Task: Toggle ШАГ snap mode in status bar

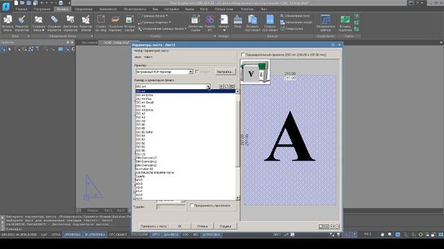Action: (44, 234)
